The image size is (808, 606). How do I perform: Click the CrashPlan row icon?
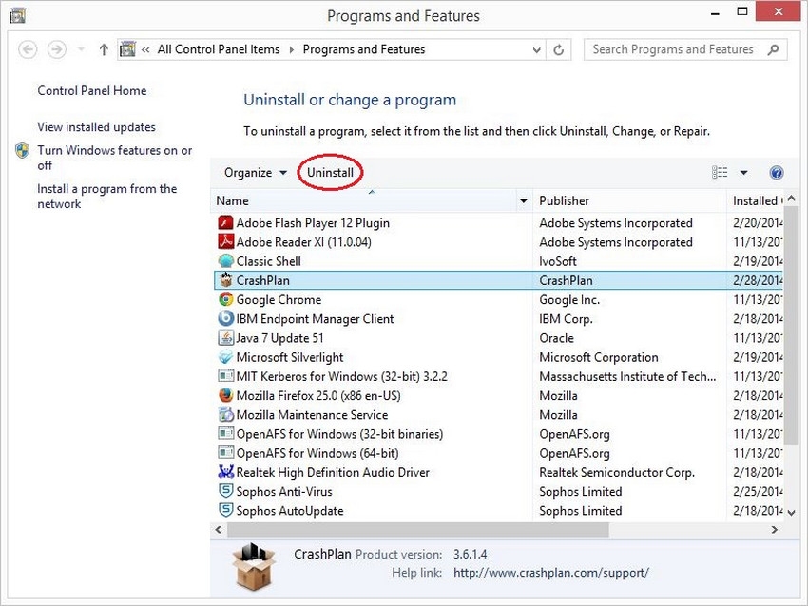[225, 280]
